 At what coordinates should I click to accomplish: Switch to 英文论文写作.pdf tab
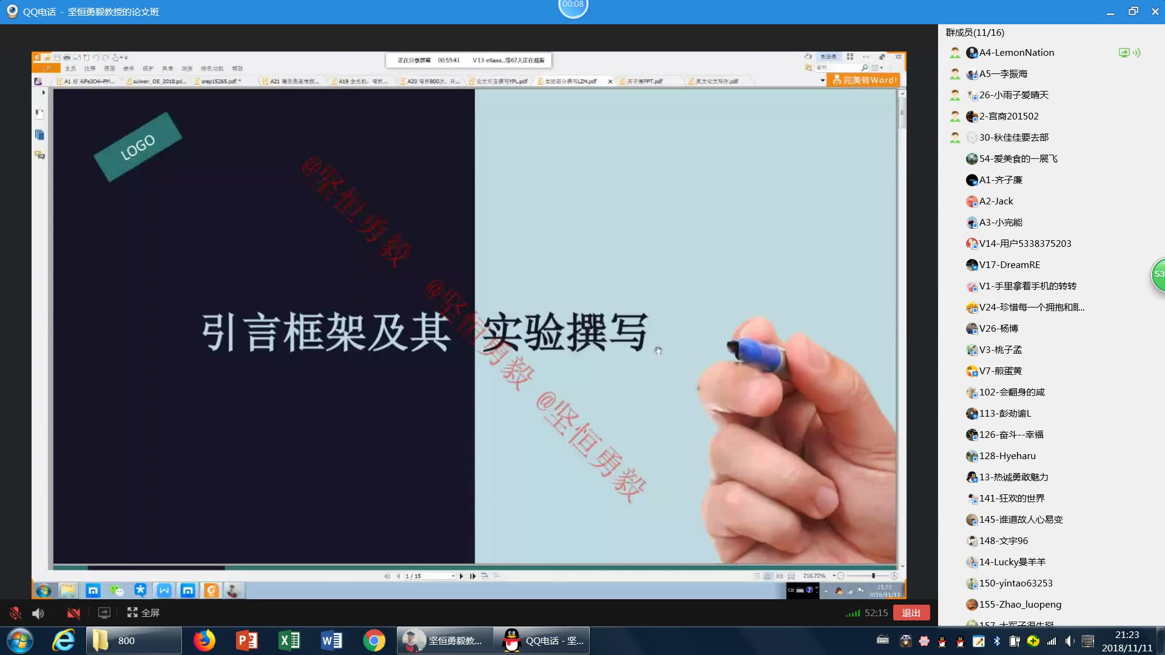click(x=716, y=81)
